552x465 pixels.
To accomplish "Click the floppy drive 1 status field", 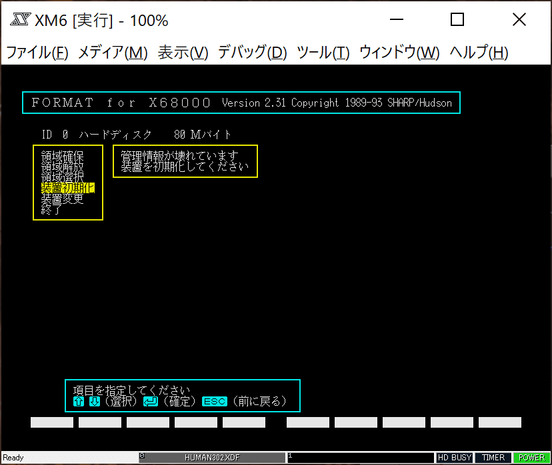I will [x=361, y=458].
